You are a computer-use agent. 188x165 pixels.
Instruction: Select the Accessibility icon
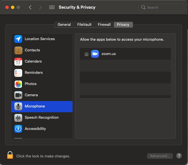pos(18,129)
